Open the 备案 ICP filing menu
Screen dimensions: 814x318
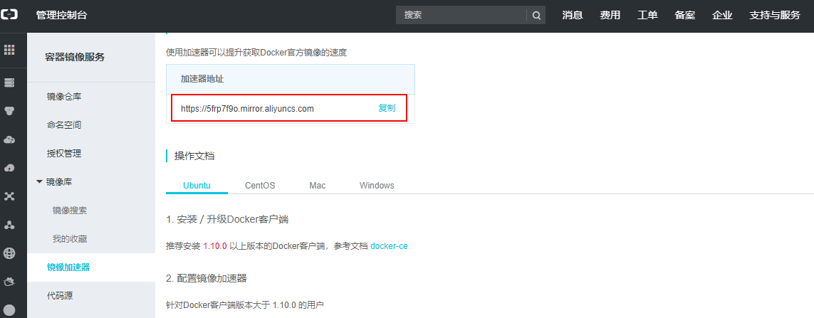pos(684,16)
